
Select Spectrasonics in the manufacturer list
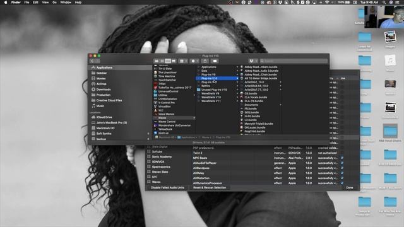pos(161,166)
